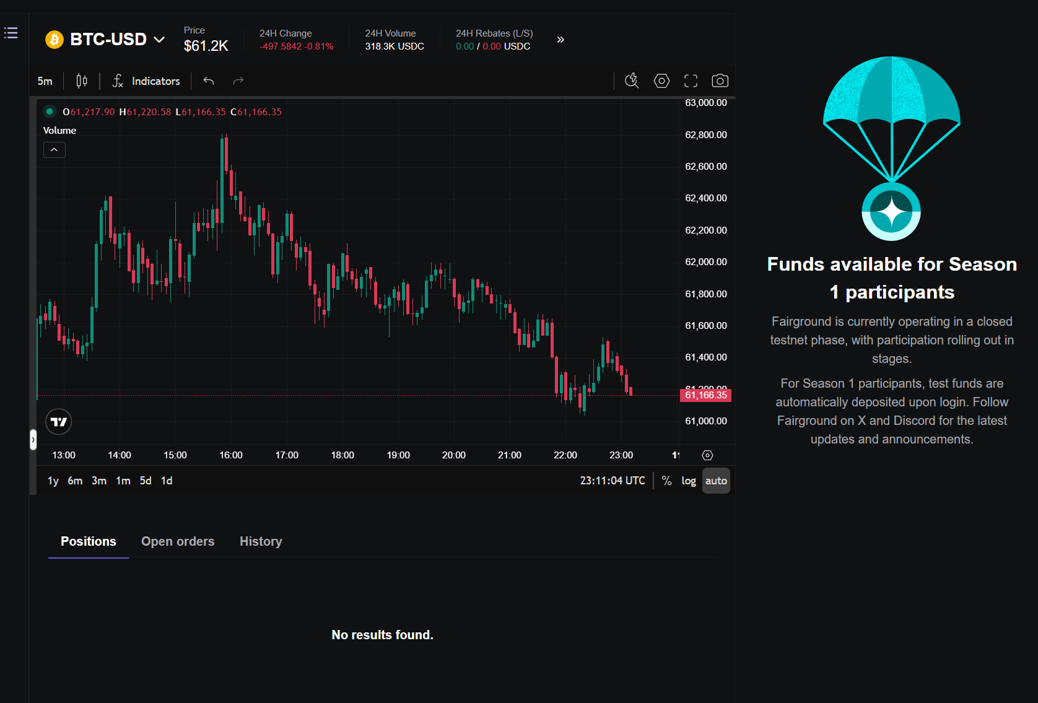The width and height of the screenshot is (1038, 703).
Task: Click the Volume indicator label
Action: coord(59,131)
